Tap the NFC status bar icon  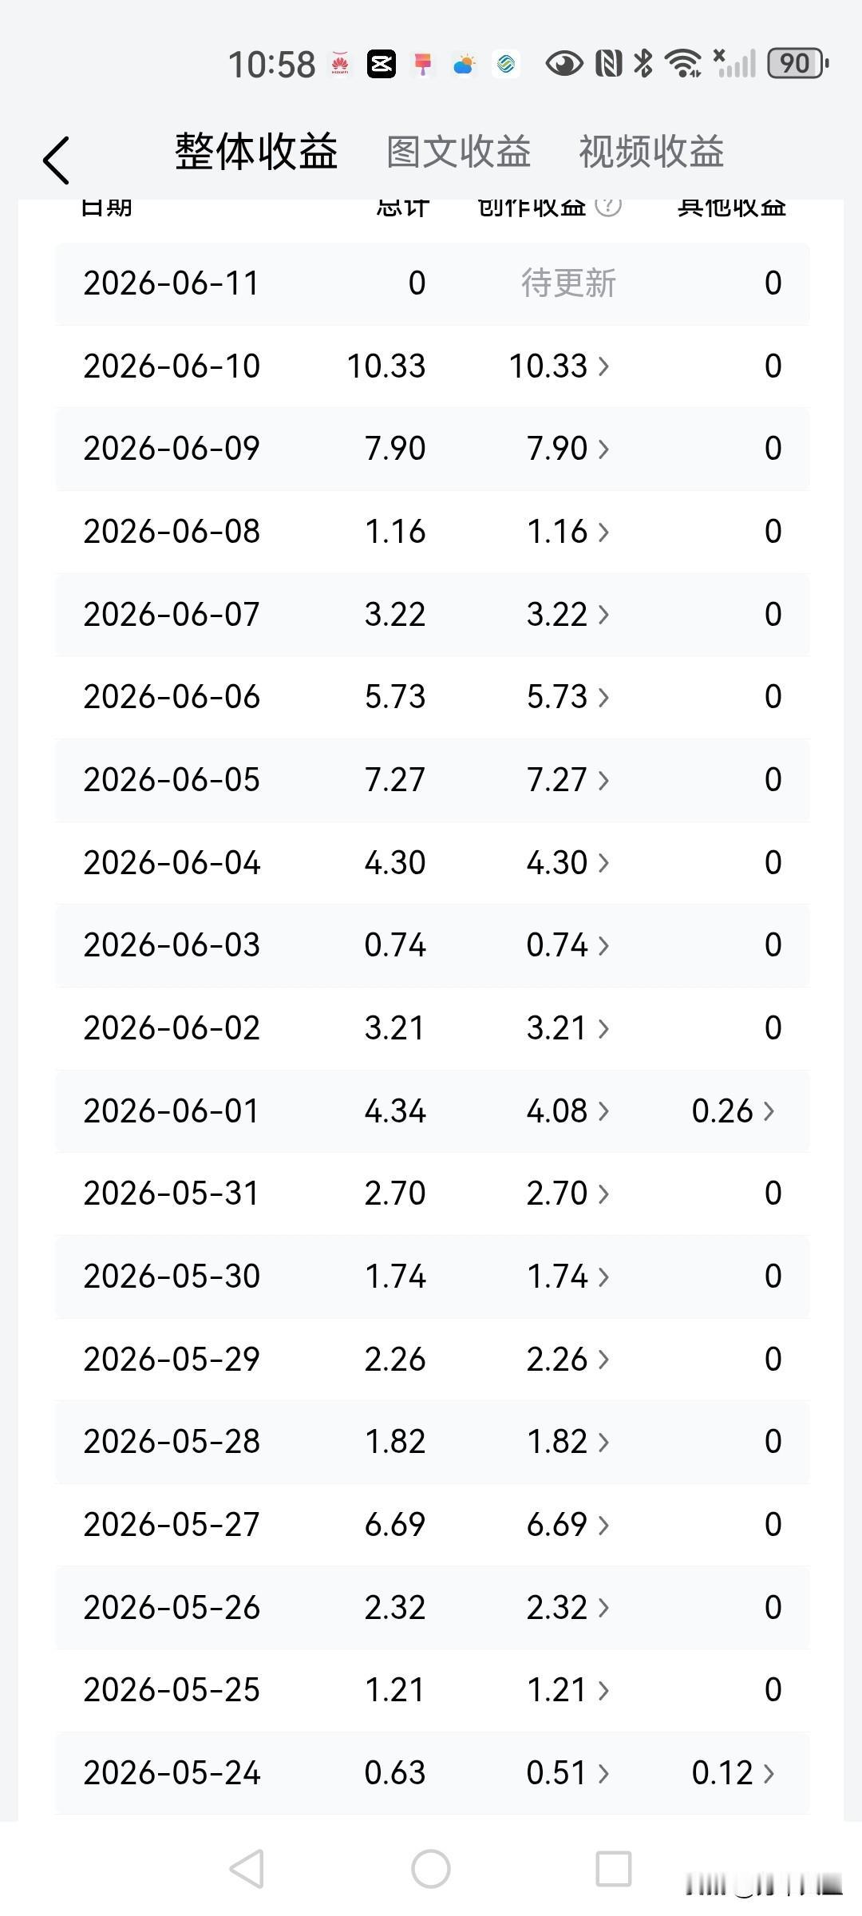click(609, 64)
